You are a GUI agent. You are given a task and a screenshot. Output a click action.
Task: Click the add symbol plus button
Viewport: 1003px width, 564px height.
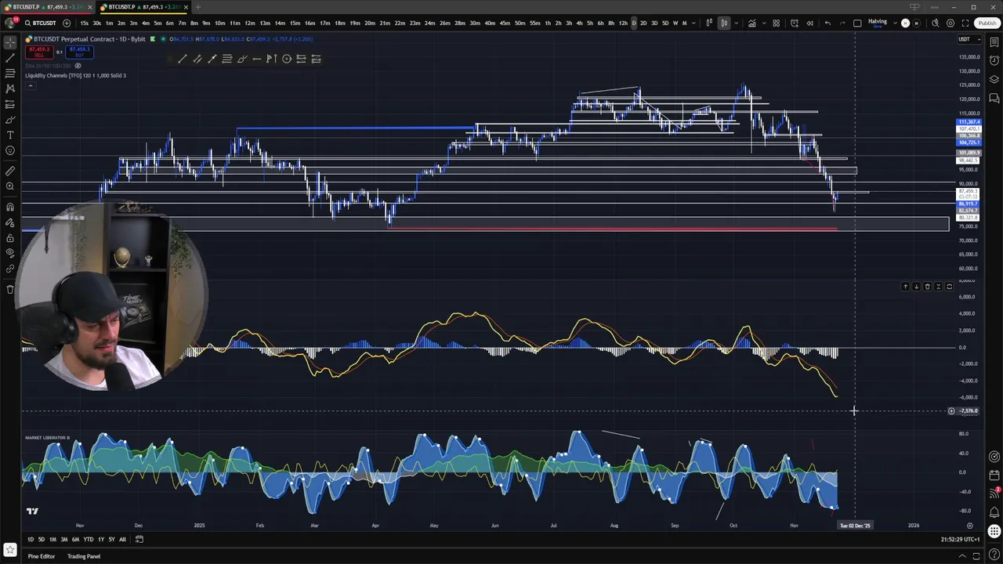click(x=66, y=23)
